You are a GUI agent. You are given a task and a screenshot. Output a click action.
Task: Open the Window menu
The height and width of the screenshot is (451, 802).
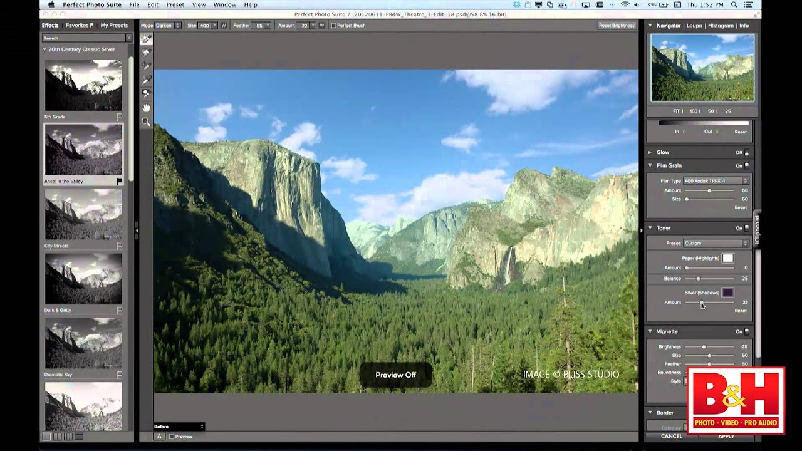(224, 4)
